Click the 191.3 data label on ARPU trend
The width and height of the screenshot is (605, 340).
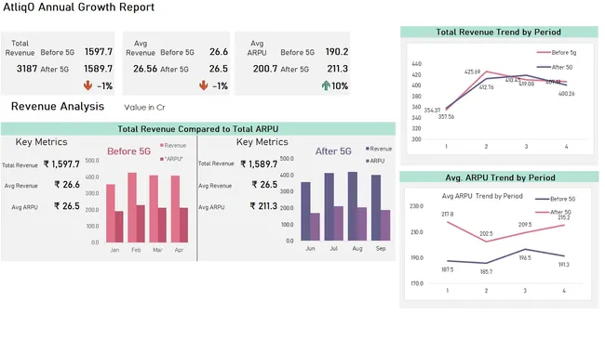coord(564,265)
